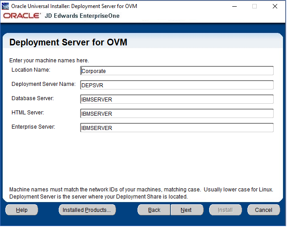The width and height of the screenshot is (287, 227).
Task: Click the "JD Edwards EnterpriseOne" header text
Action: [x=82, y=16]
